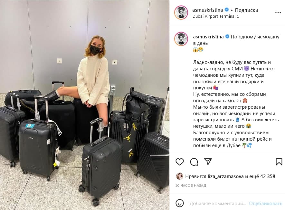Click the Опубликовать button
The height and width of the screenshot is (210, 285).
tap(266, 204)
